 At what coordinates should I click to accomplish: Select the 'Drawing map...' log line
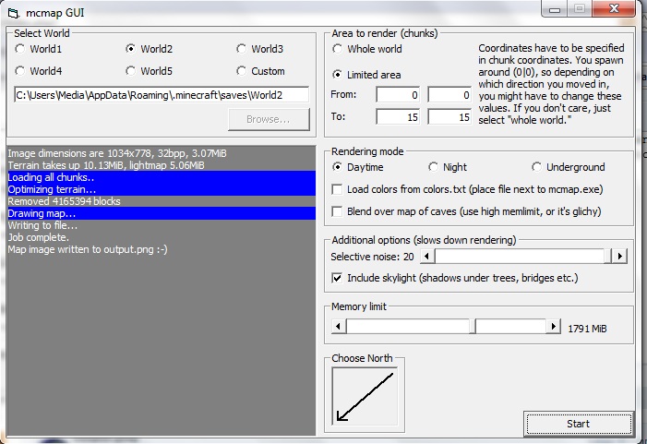[x=162, y=213]
